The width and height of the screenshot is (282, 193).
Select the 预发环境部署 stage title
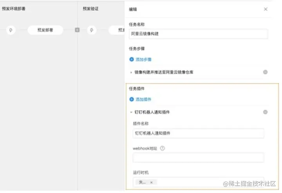point(14,9)
